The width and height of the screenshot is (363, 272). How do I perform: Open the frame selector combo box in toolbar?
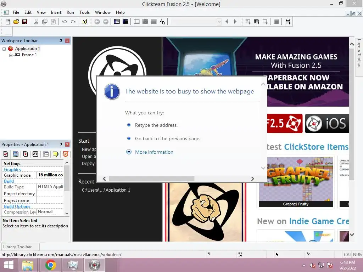tap(196, 22)
